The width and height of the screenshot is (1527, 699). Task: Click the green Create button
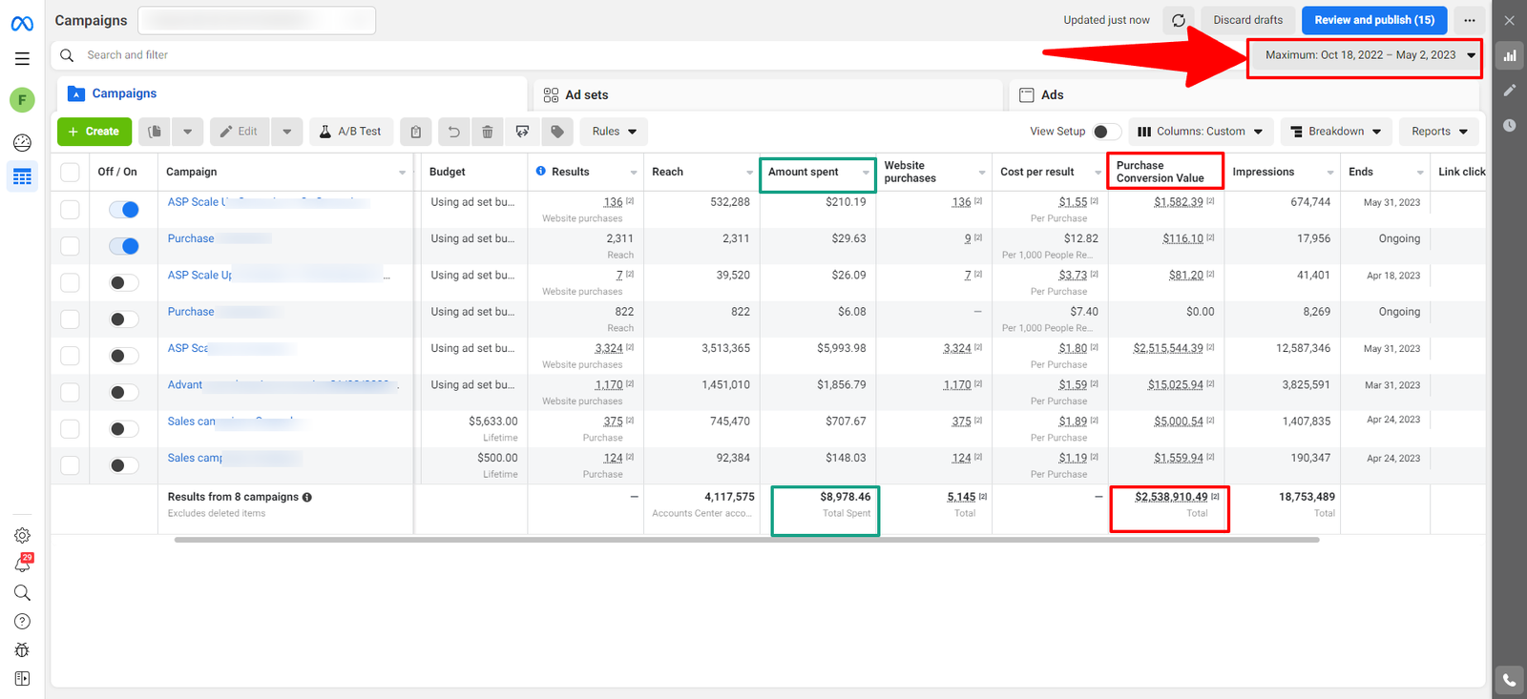pos(94,132)
